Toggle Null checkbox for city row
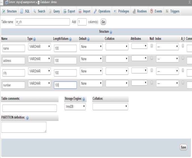 coord(152,70)
